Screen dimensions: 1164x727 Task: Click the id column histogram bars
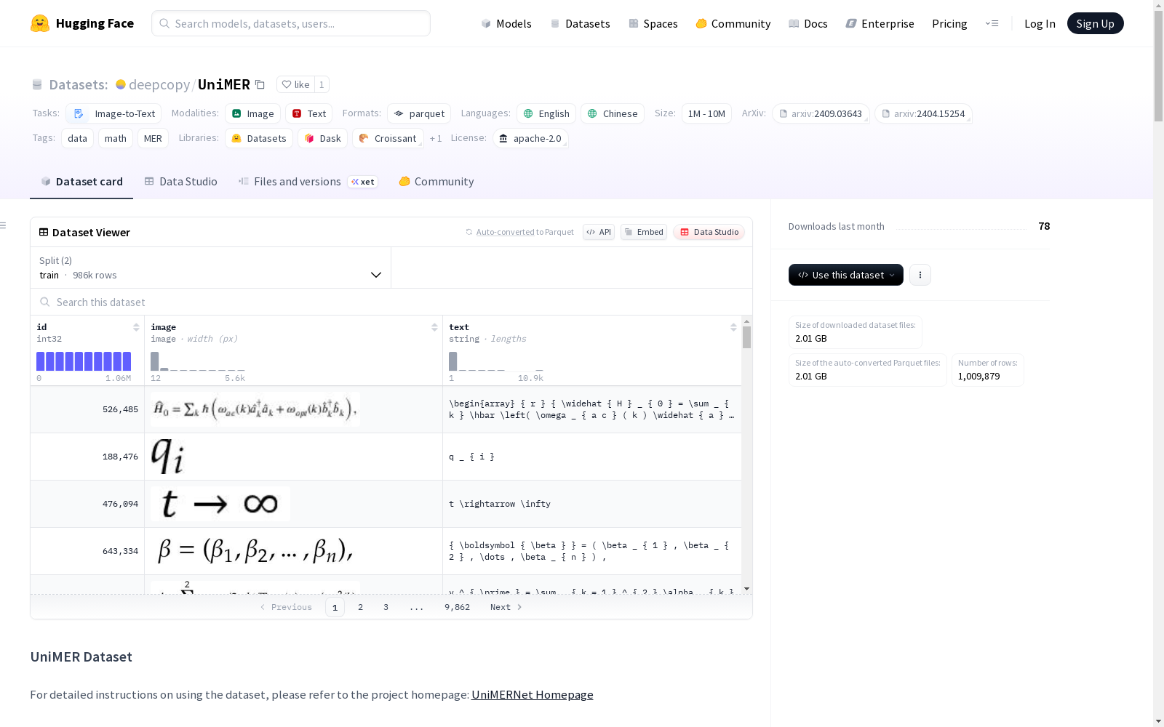click(84, 361)
